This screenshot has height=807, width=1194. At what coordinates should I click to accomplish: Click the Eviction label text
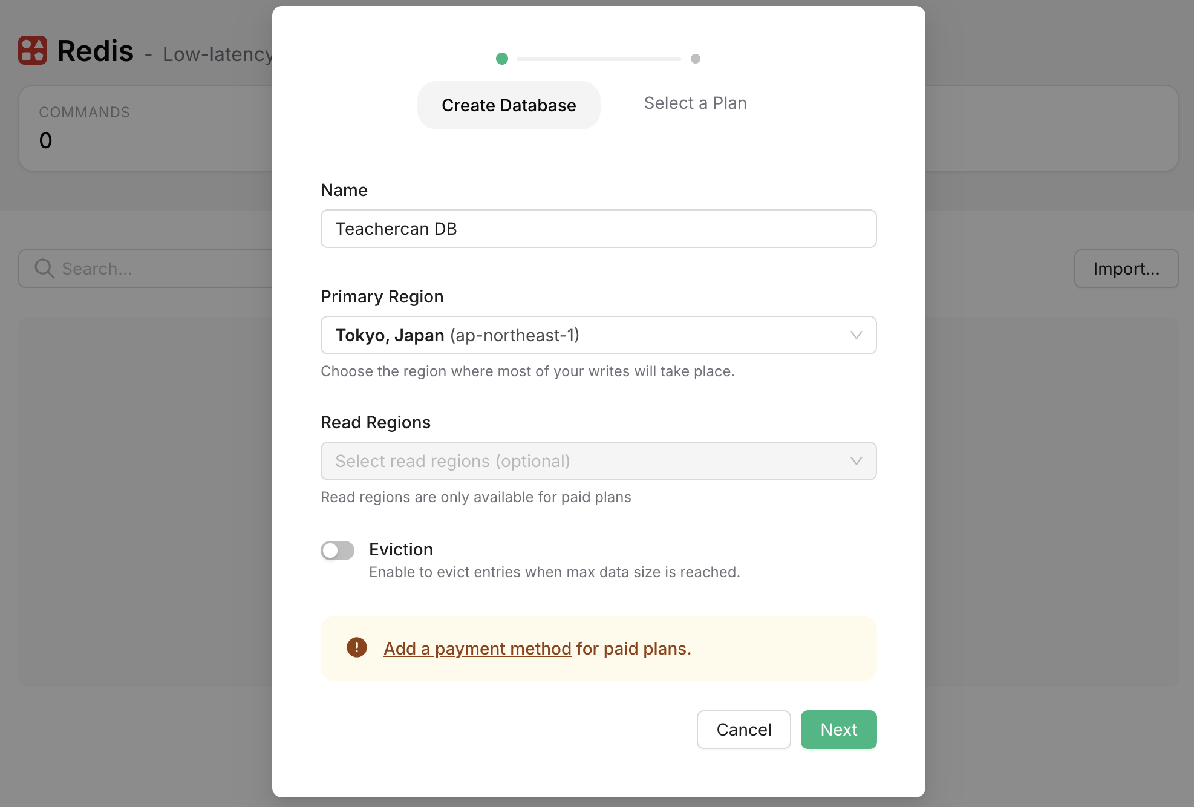(401, 549)
